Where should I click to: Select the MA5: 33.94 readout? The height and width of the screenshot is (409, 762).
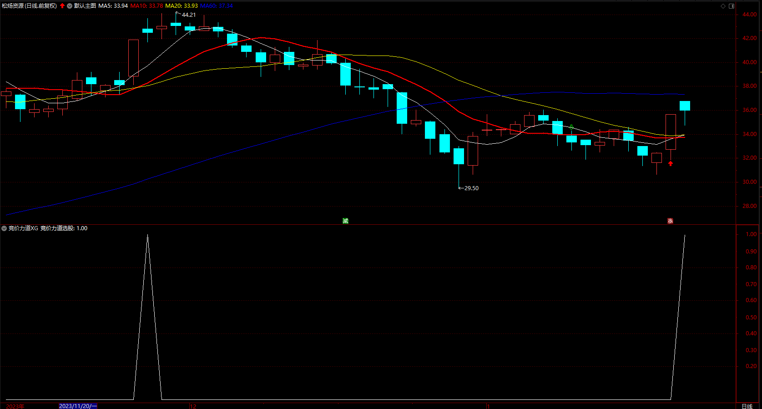coord(113,6)
